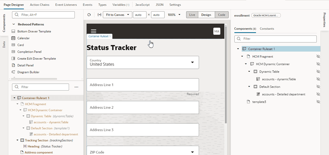Viewport: 329px width, 155px height.
Task: Click accounts - dynamicTable icon in right panel
Action: pyautogui.click(x=258, y=79)
